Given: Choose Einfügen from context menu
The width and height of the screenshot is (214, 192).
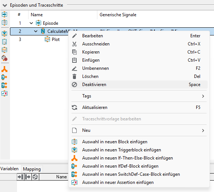Looking at the screenshot, I should (x=139, y=60).
